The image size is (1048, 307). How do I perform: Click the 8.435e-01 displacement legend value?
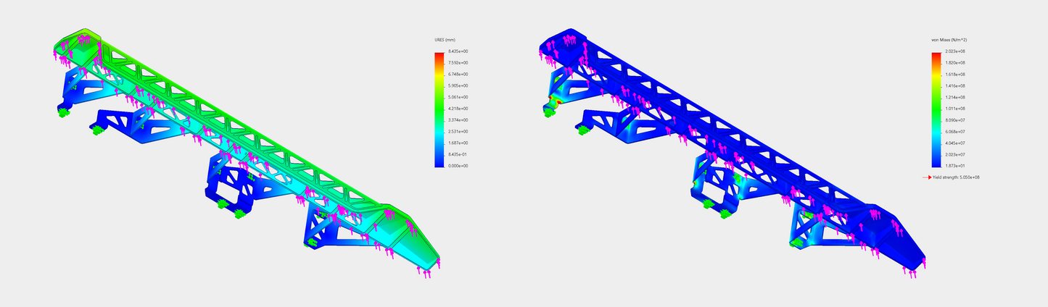pyautogui.click(x=458, y=154)
